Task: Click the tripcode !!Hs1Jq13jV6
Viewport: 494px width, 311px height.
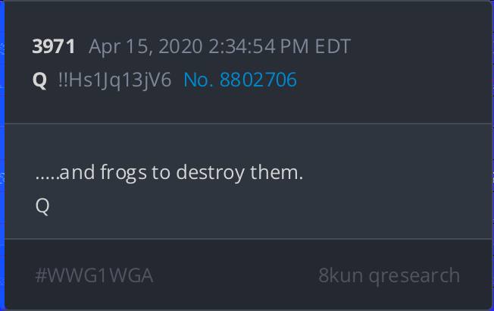Action: (x=114, y=80)
